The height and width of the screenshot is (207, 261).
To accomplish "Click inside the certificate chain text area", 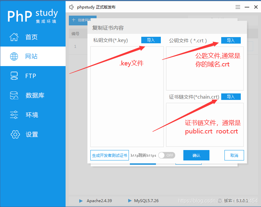I will click(x=205, y=125).
